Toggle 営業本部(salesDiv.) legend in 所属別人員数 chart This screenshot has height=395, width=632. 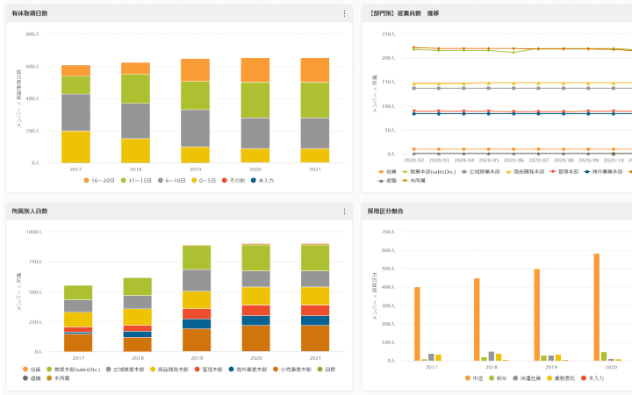pos(74,370)
